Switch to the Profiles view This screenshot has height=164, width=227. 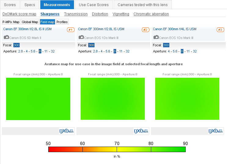click(x=62, y=22)
